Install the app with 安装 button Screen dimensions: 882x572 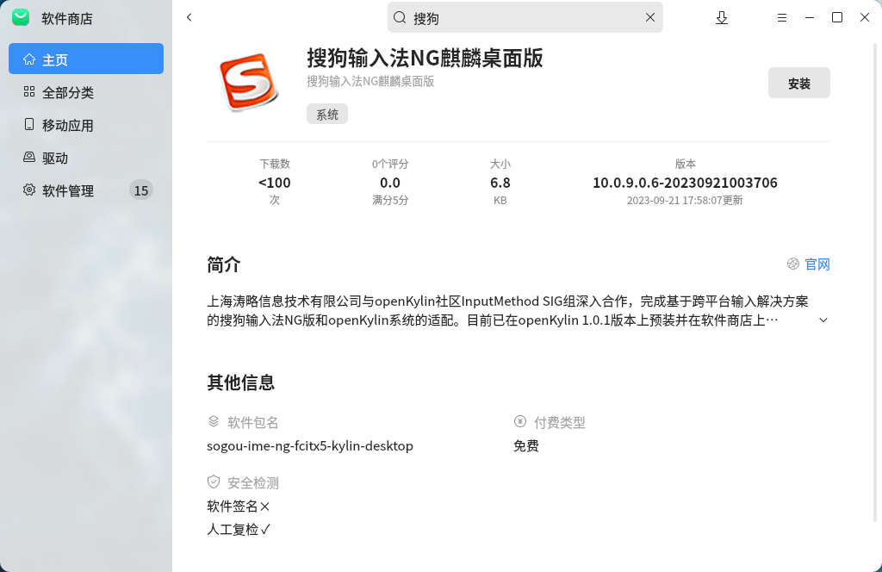(798, 84)
